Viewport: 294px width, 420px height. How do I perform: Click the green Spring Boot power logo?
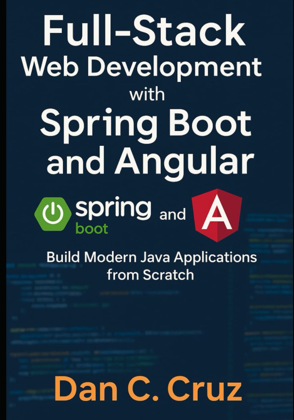pyautogui.click(x=53, y=214)
